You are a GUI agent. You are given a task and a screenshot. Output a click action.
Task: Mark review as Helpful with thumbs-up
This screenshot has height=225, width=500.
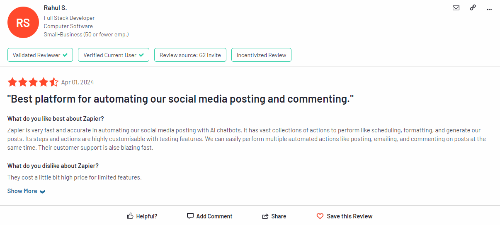click(x=142, y=216)
